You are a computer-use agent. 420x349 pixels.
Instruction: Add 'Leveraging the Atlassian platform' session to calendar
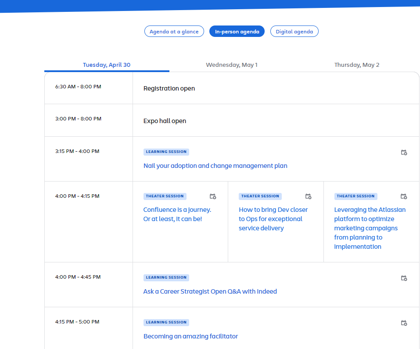[404, 196]
